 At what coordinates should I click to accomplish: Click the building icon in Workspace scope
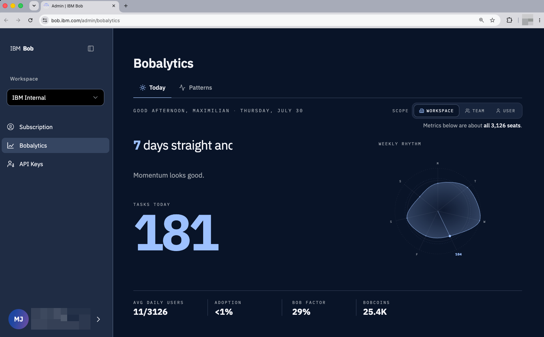pyautogui.click(x=421, y=111)
